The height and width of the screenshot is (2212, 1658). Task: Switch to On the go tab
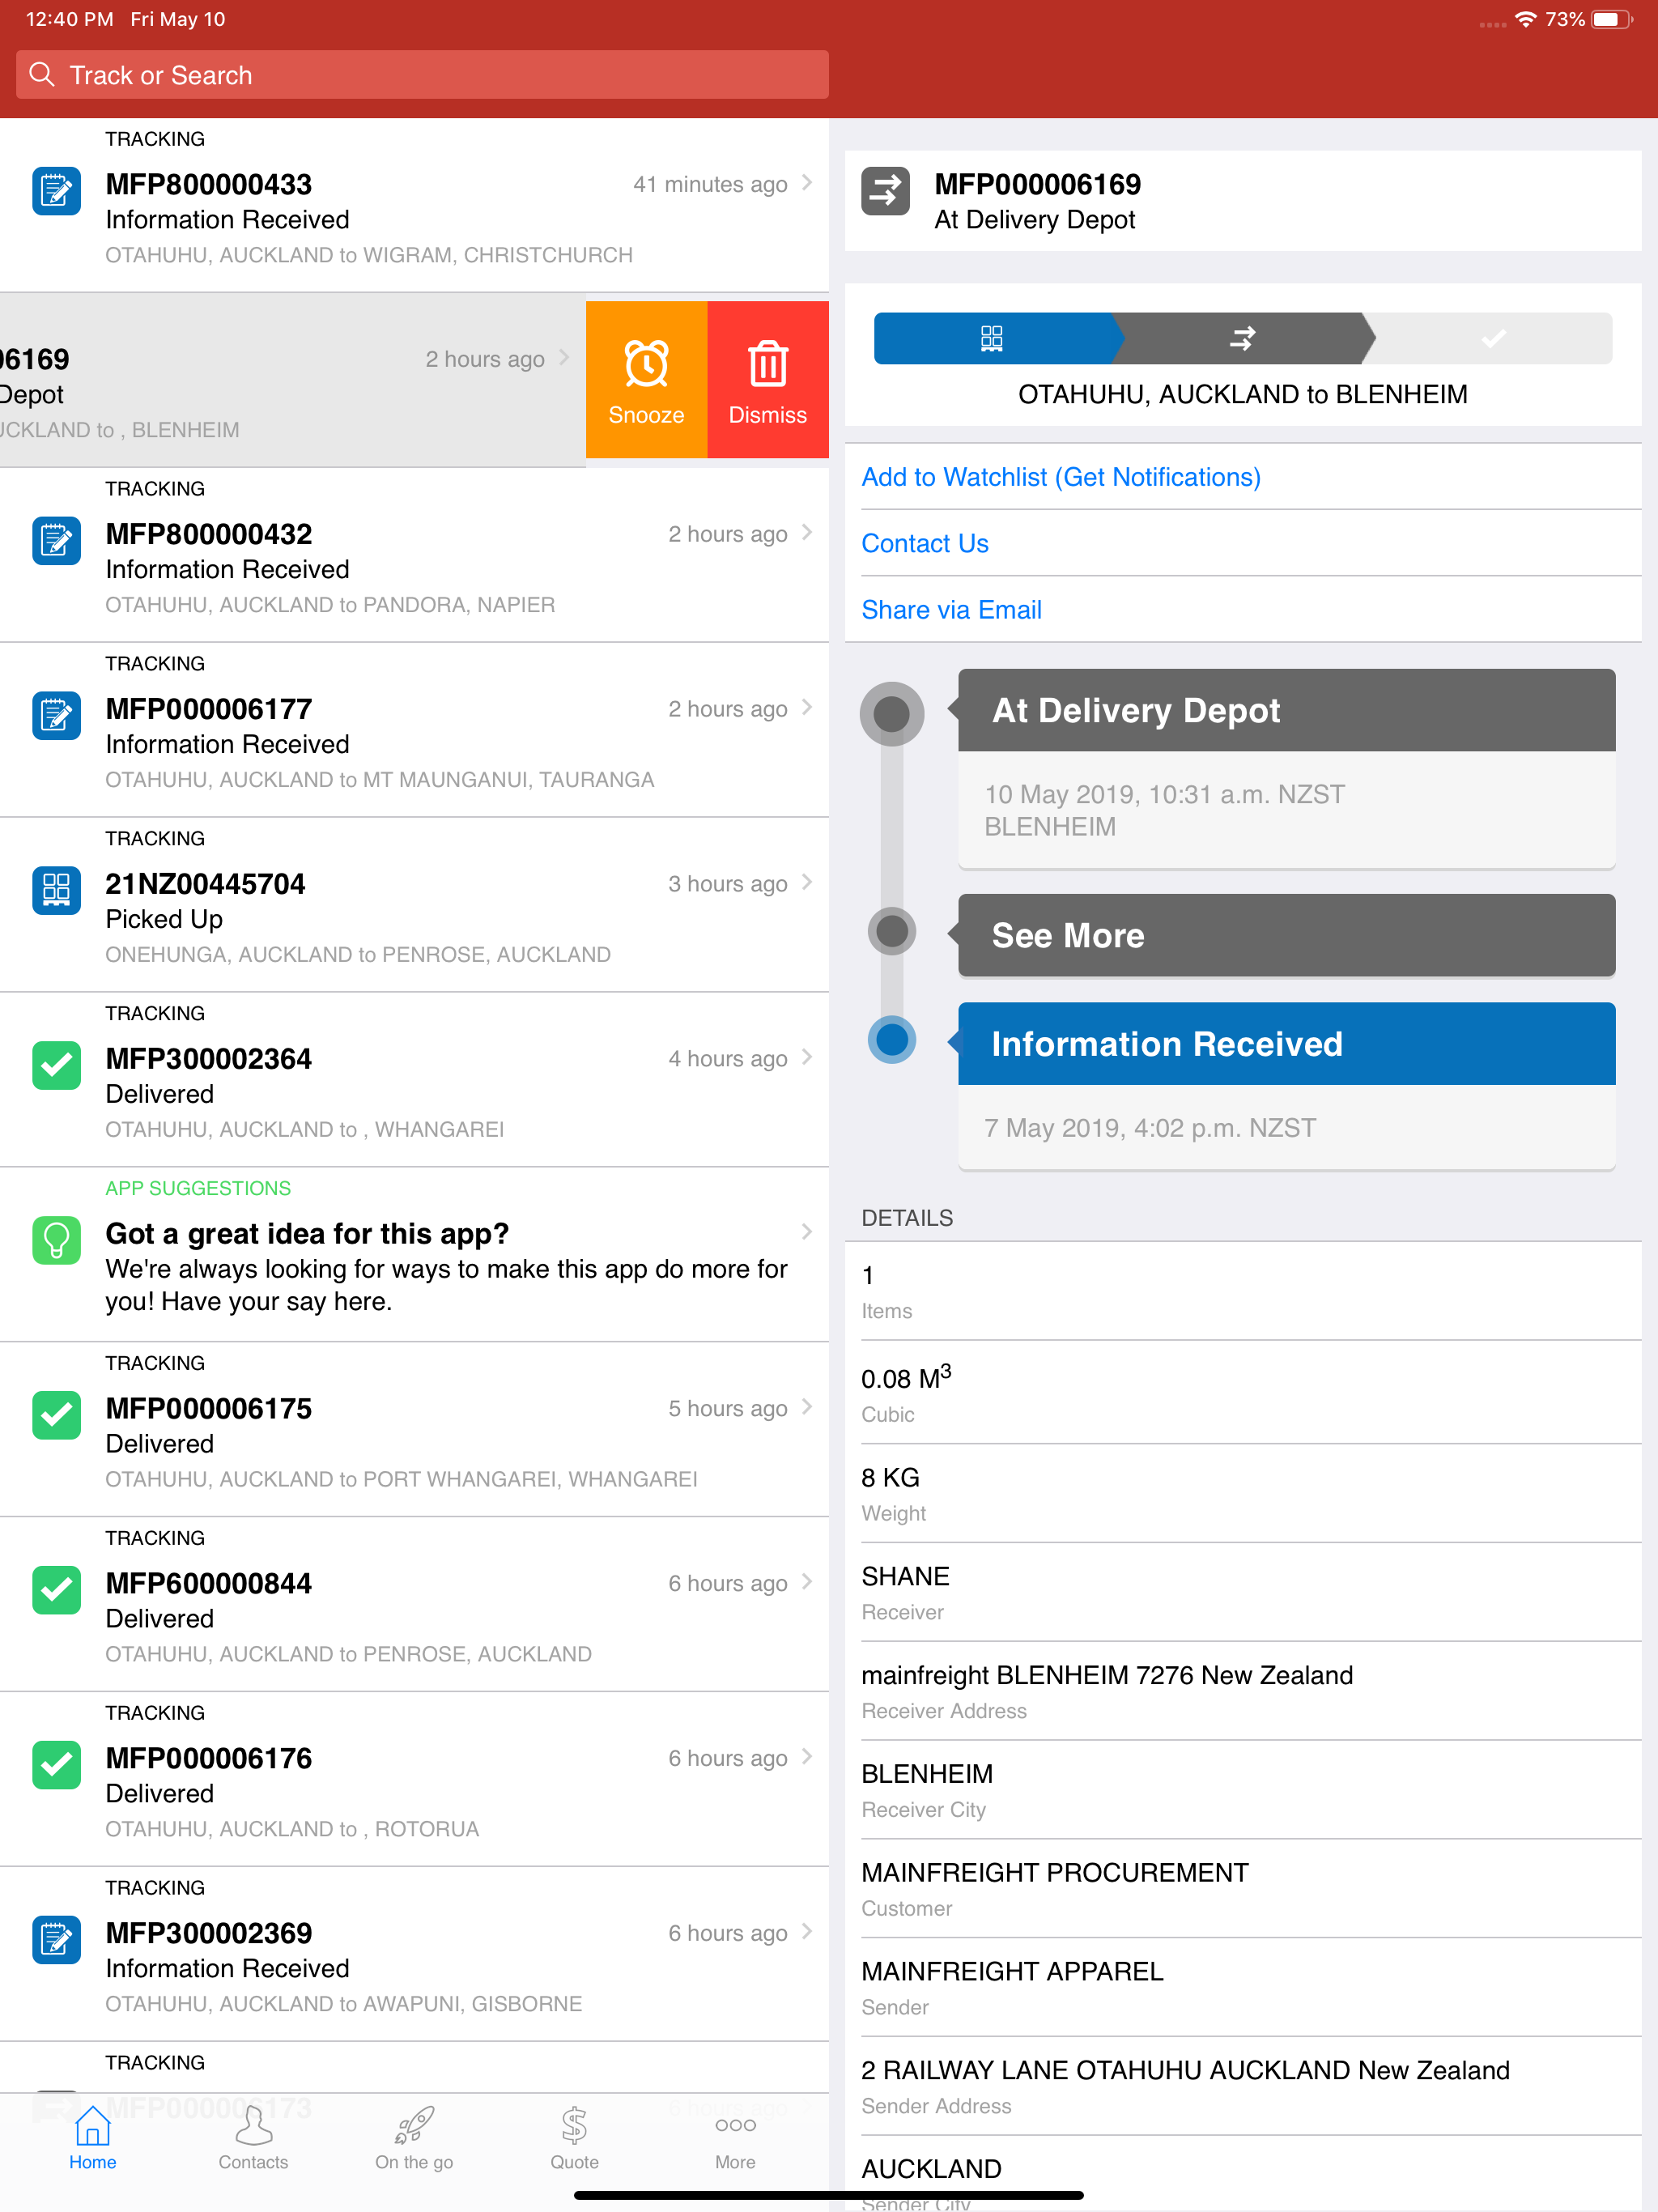(x=414, y=2139)
